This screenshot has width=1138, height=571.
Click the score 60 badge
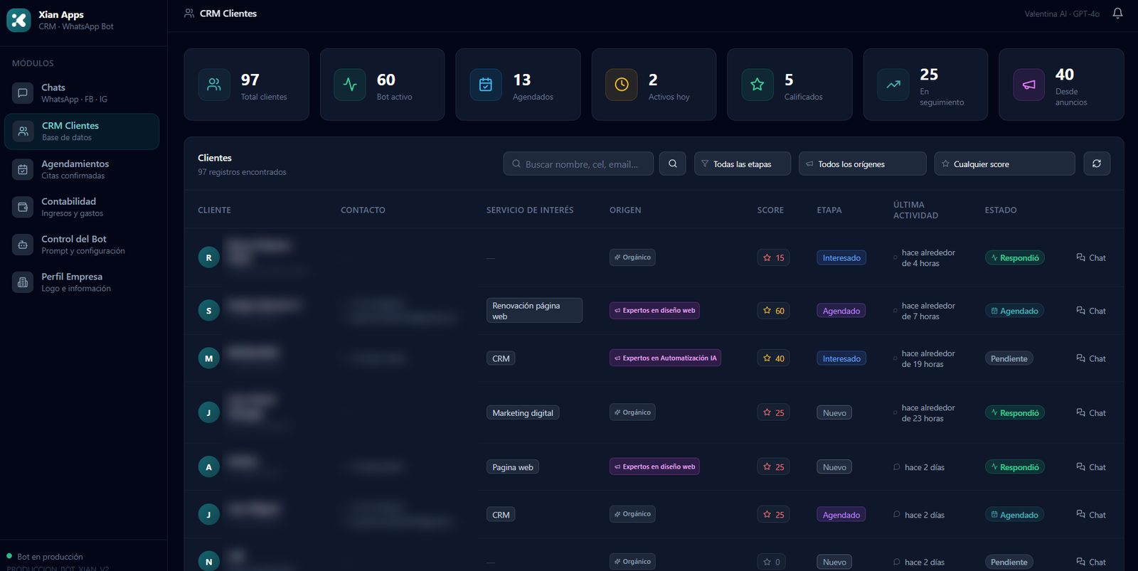coord(773,311)
